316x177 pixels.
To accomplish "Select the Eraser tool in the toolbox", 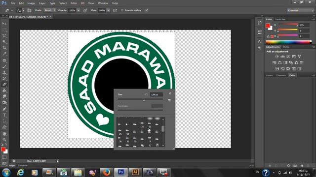I will coord(4,85).
